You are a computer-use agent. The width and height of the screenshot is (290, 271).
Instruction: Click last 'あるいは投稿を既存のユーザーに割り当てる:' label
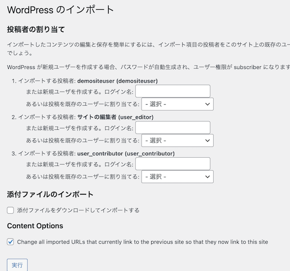coord(82,176)
